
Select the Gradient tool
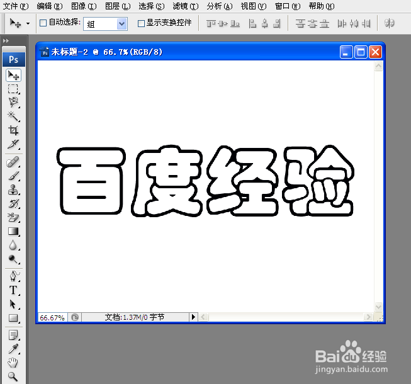(13, 232)
